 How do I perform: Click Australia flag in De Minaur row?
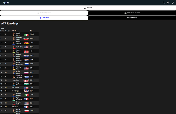click(26, 56)
